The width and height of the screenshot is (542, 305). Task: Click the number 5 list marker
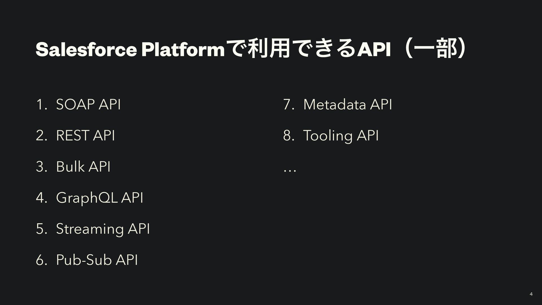point(41,228)
